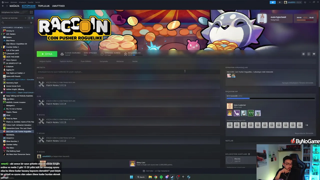
Task: Toggle the ready-to-play filter icon
Action: coord(32,18)
